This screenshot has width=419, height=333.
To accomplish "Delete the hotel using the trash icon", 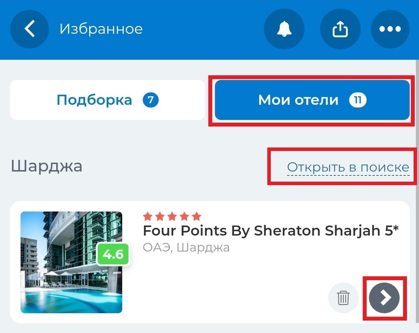I will [343, 298].
